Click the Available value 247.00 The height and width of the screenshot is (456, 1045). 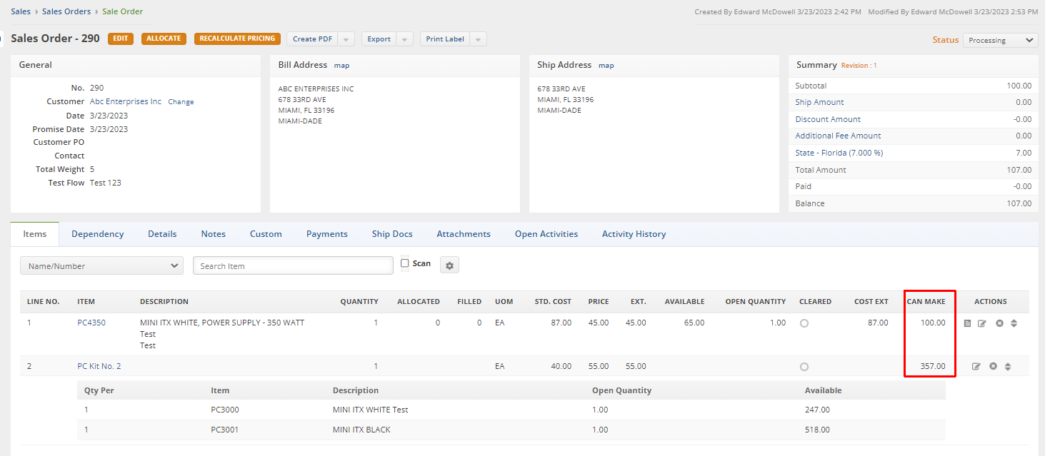point(817,410)
